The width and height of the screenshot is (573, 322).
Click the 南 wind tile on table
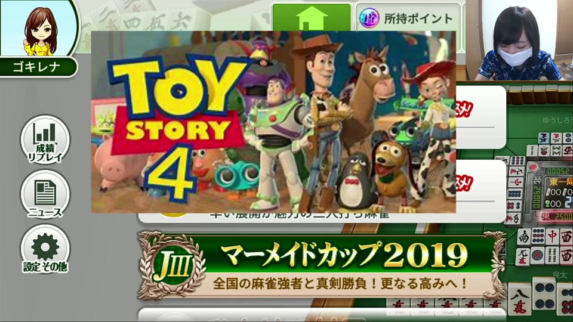click(x=524, y=237)
